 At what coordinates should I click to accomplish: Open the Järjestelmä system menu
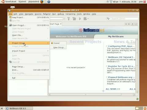point(34,2)
